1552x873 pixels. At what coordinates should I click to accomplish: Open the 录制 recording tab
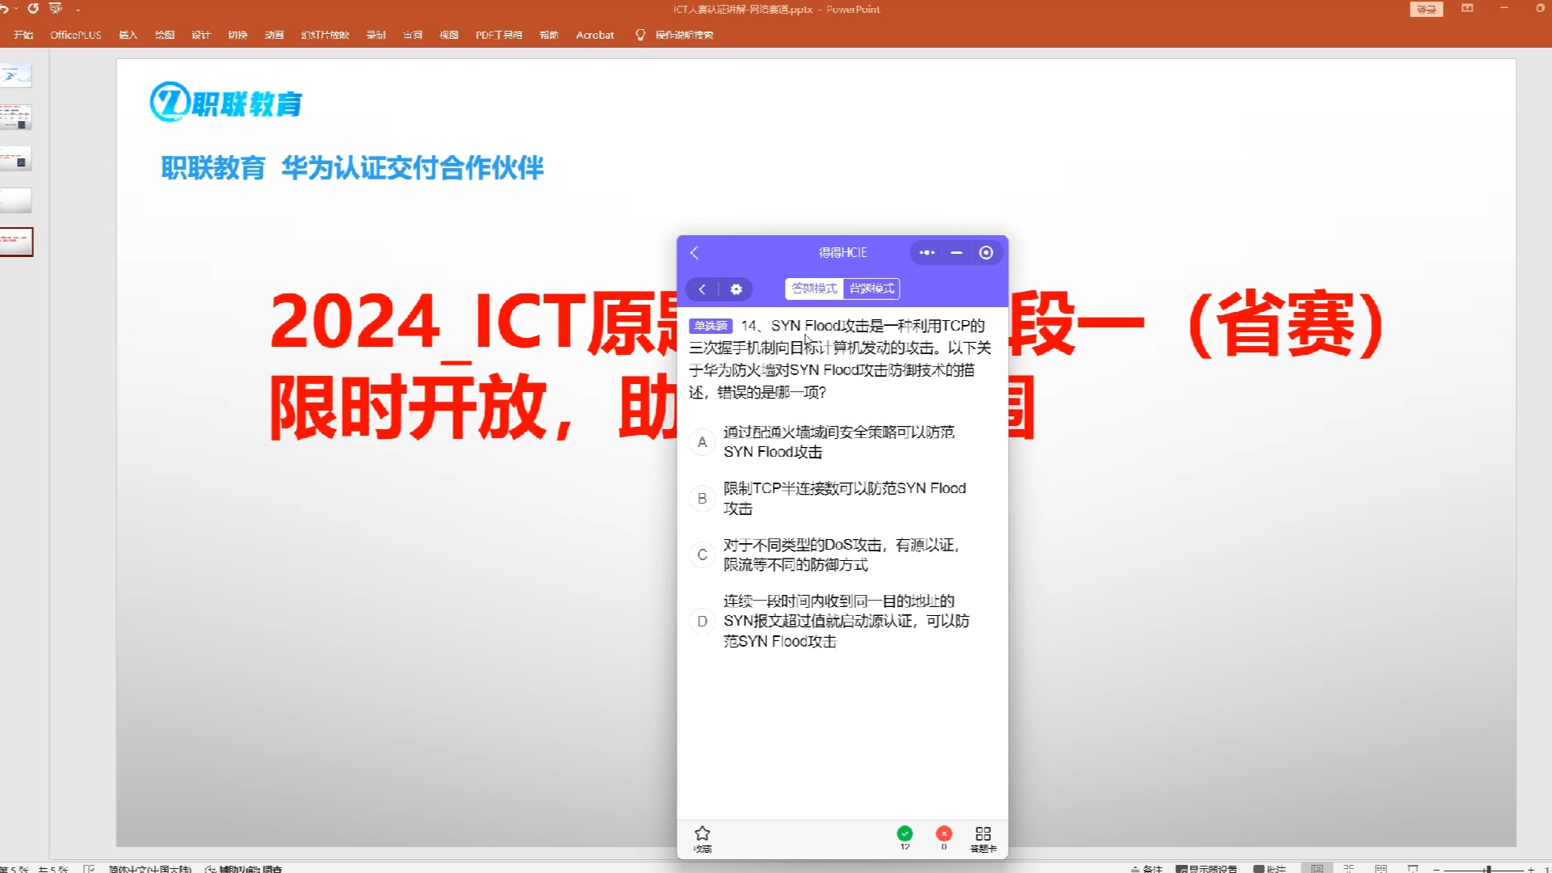point(376,35)
